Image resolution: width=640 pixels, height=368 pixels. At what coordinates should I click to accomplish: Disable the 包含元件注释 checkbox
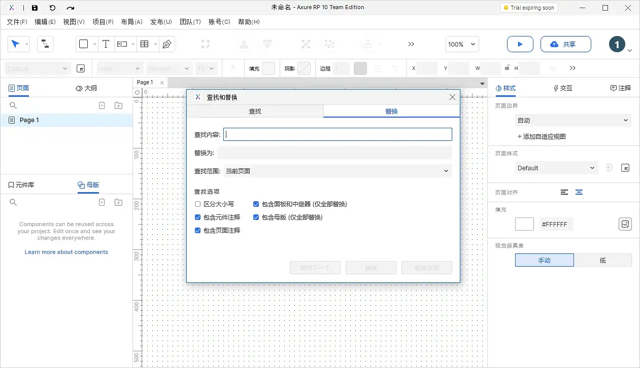coord(197,217)
